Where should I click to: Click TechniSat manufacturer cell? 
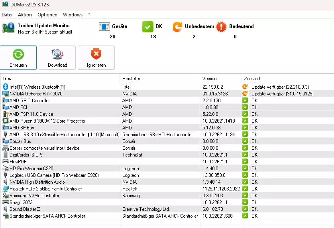click(x=132, y=155)
